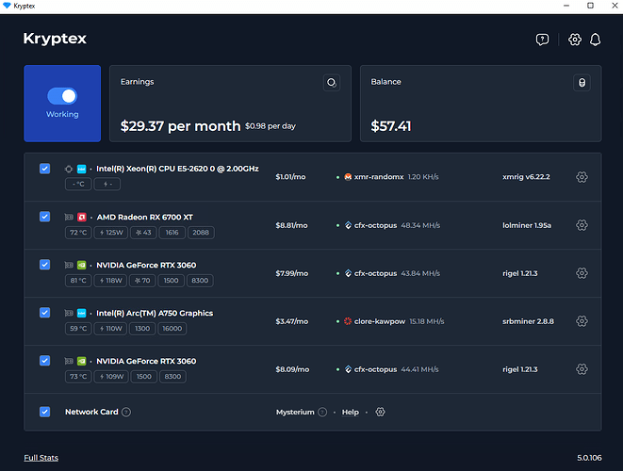The height and width of the screenshot is (471, 623).
Task: Open the Network Card settings gear
Action: pos(380,412)
